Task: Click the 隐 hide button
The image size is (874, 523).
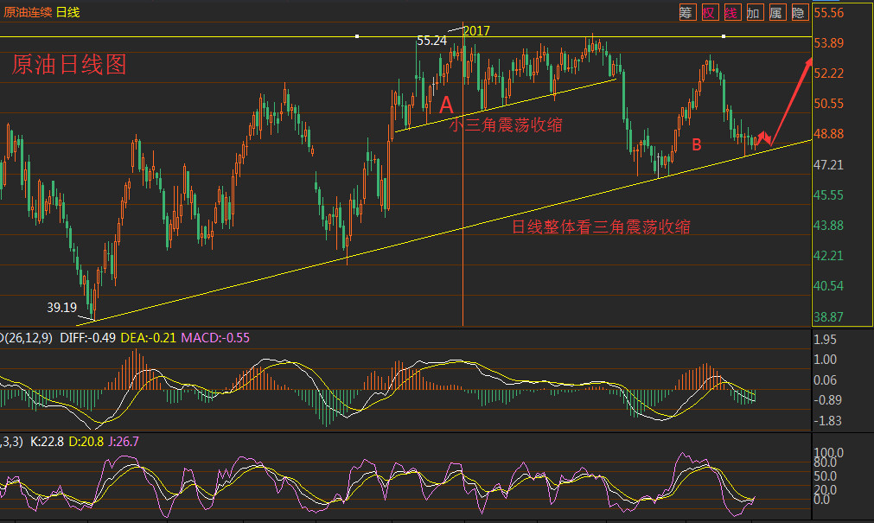Action: 799,12
